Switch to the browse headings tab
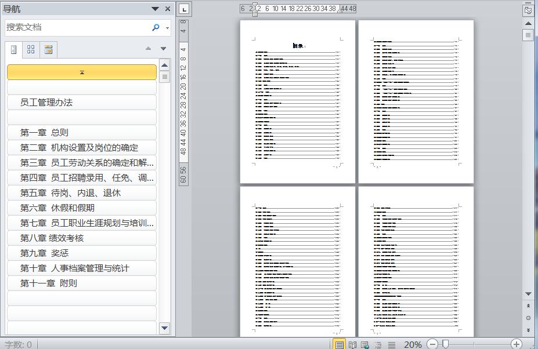This screenshot has height=349, width=538. (x=13, y=49)
